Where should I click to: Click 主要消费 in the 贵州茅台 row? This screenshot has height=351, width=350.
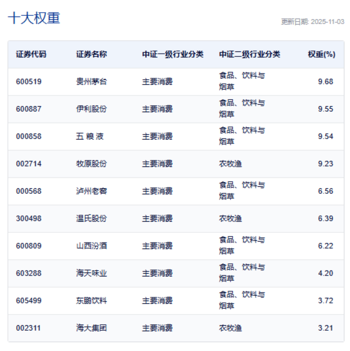(157, 82)
